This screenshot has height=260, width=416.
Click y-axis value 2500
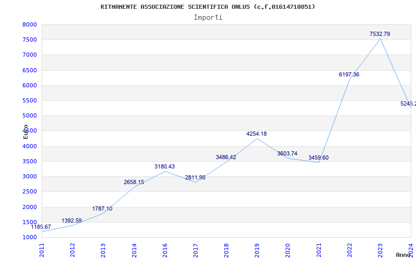(x=30, y=191)
